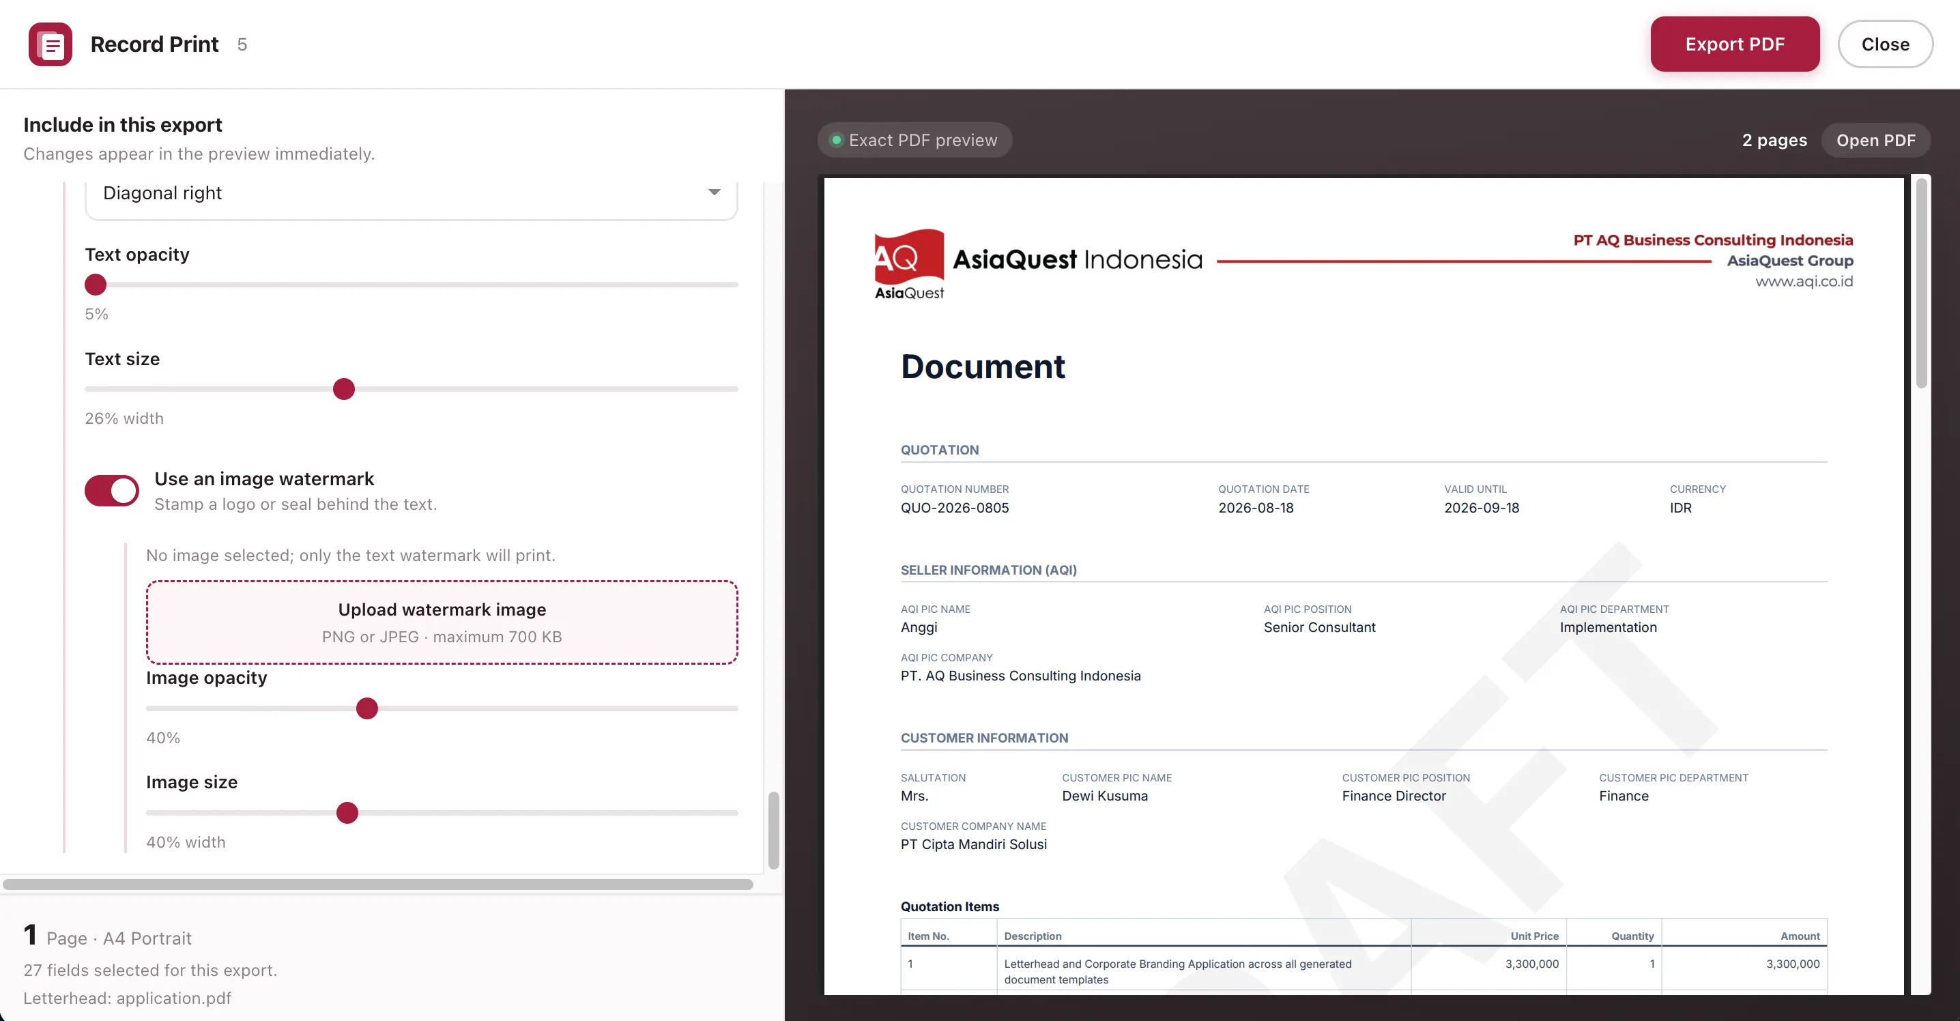Click valid until date 2026-09-18

click(x=1482, y=508)
